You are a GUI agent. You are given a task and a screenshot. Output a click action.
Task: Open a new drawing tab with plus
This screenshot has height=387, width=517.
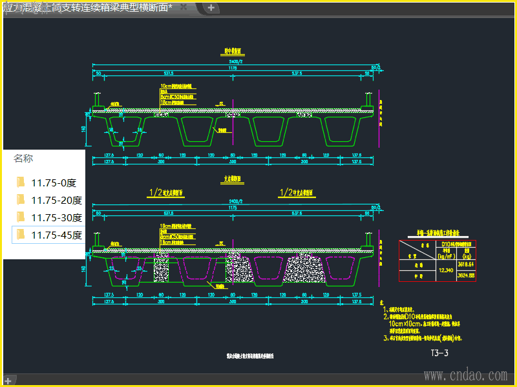[211, 8]
